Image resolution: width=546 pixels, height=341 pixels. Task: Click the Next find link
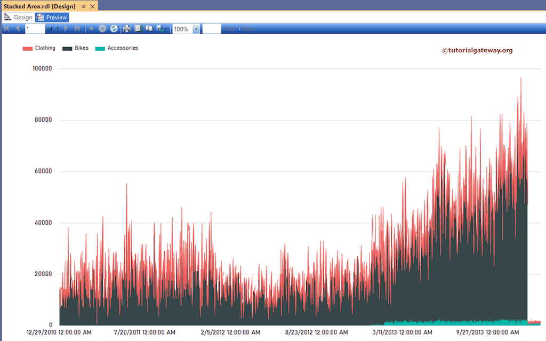tap(248, 29)
